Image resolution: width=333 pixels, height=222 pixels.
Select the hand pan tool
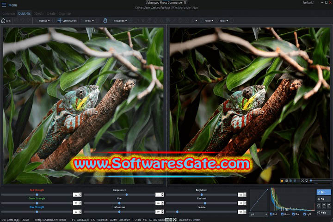(x=105, y=21)
